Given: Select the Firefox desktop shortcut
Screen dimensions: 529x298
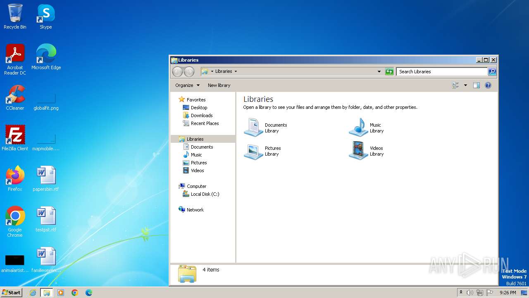Looking at the screenshot, I should pyautogui.click(x=15, y=178).
